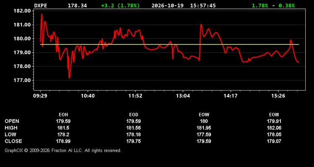This screenshot has width=314, height=167.
Task: Click EOW close value 179.59
Action: [204, 141]
